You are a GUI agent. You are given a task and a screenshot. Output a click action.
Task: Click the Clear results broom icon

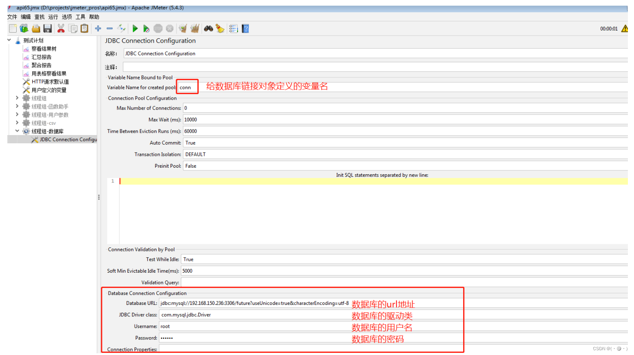(x=183, y=29)
